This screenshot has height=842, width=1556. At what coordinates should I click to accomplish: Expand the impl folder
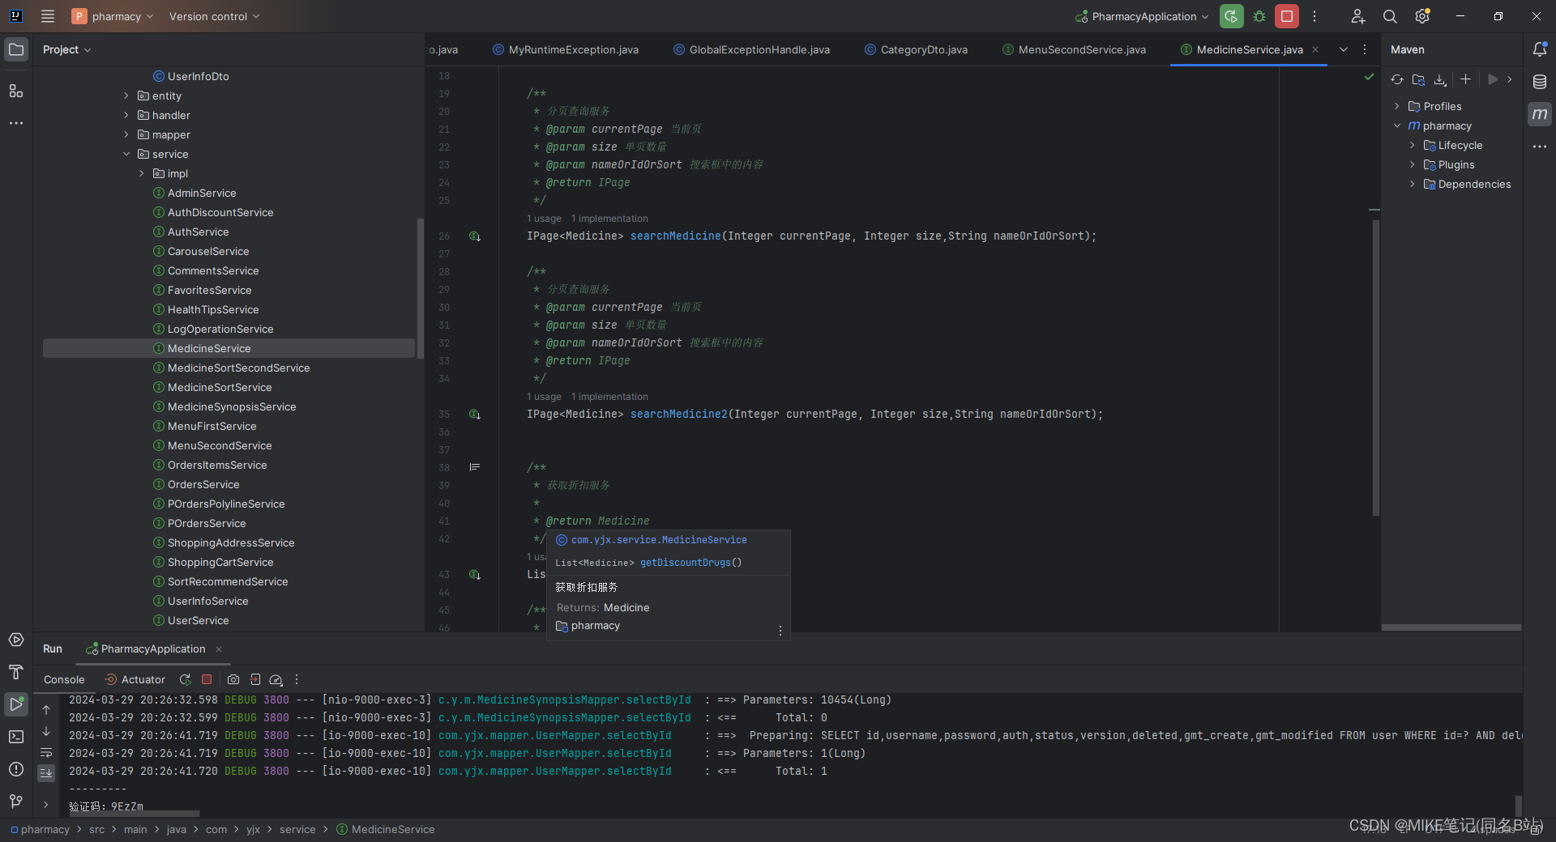pyautogui.click(x=142, y=173)
